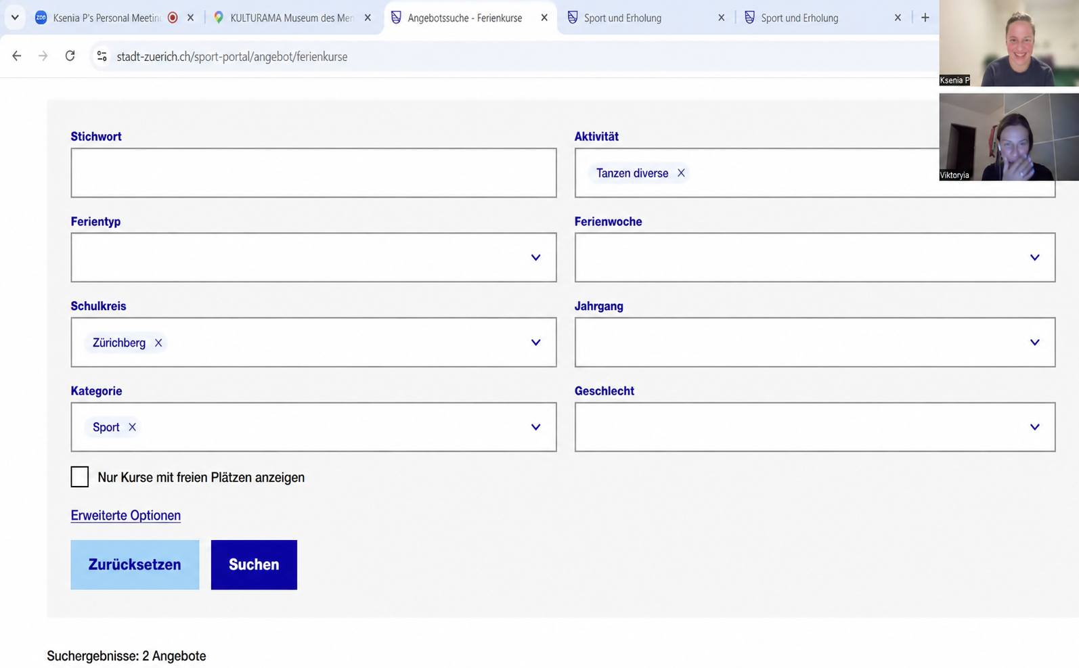1079x668 pixels.
Task: Open the Erweiterte Optionen link
Action: pos(126,515)
